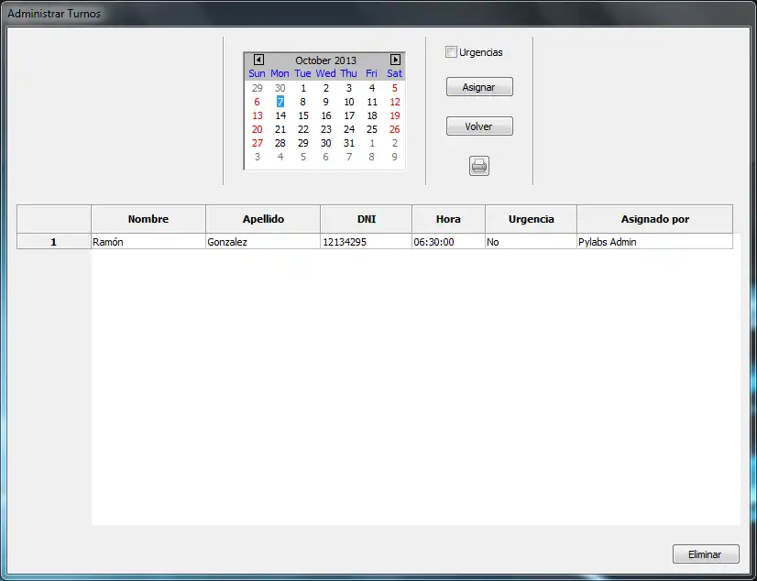Select Sunday October 20
Viewport: 757px width, 581px height.
click(258, 129)
